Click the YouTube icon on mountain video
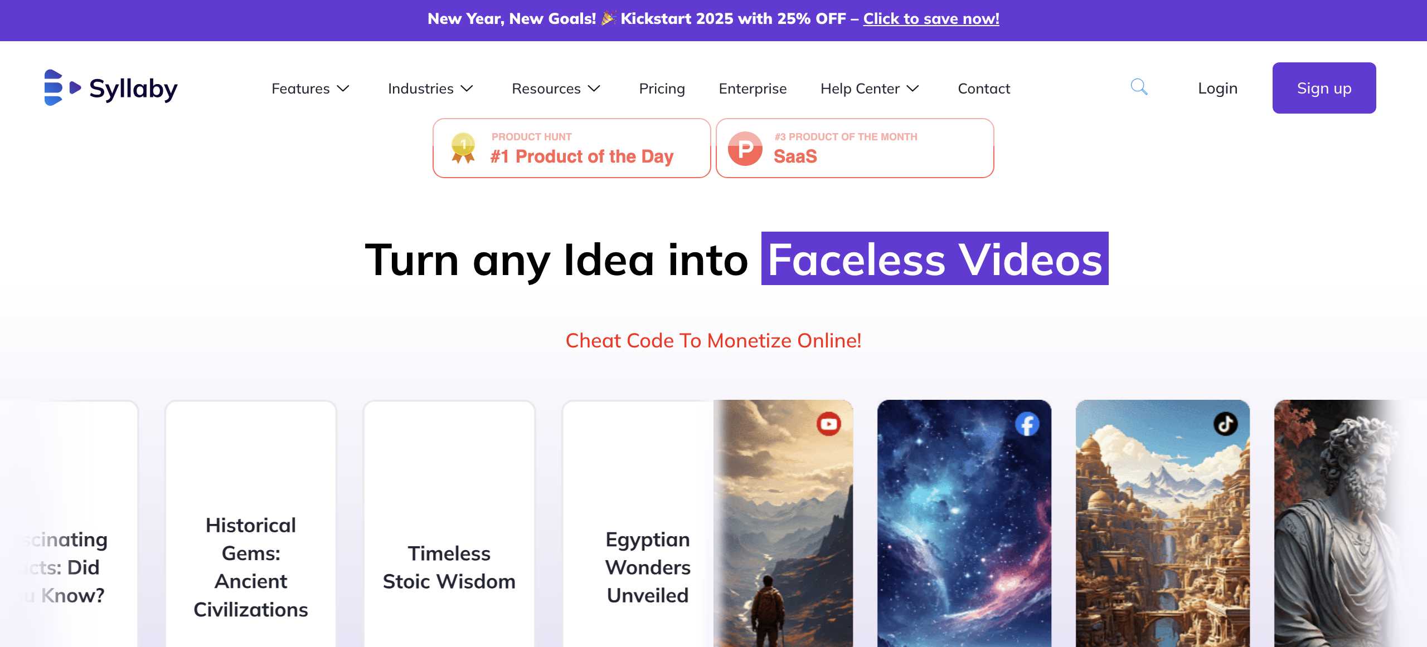 tap(828, 424)
